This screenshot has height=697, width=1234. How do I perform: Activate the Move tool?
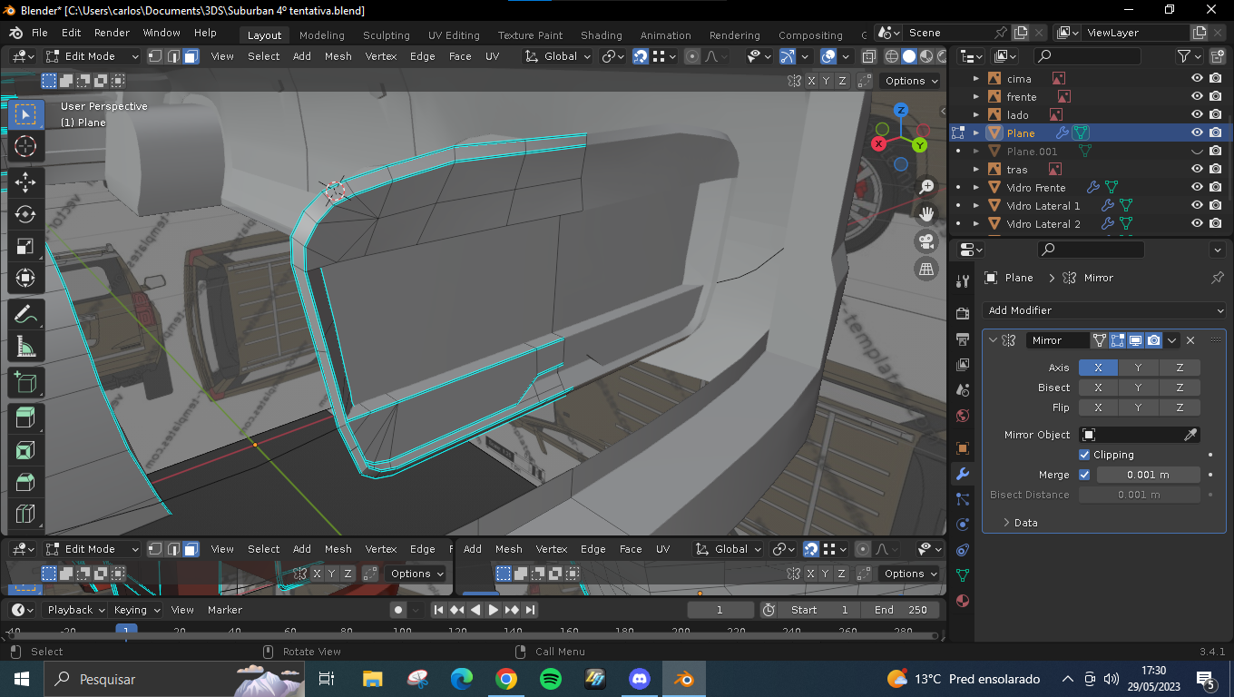(x=25, y=182)
